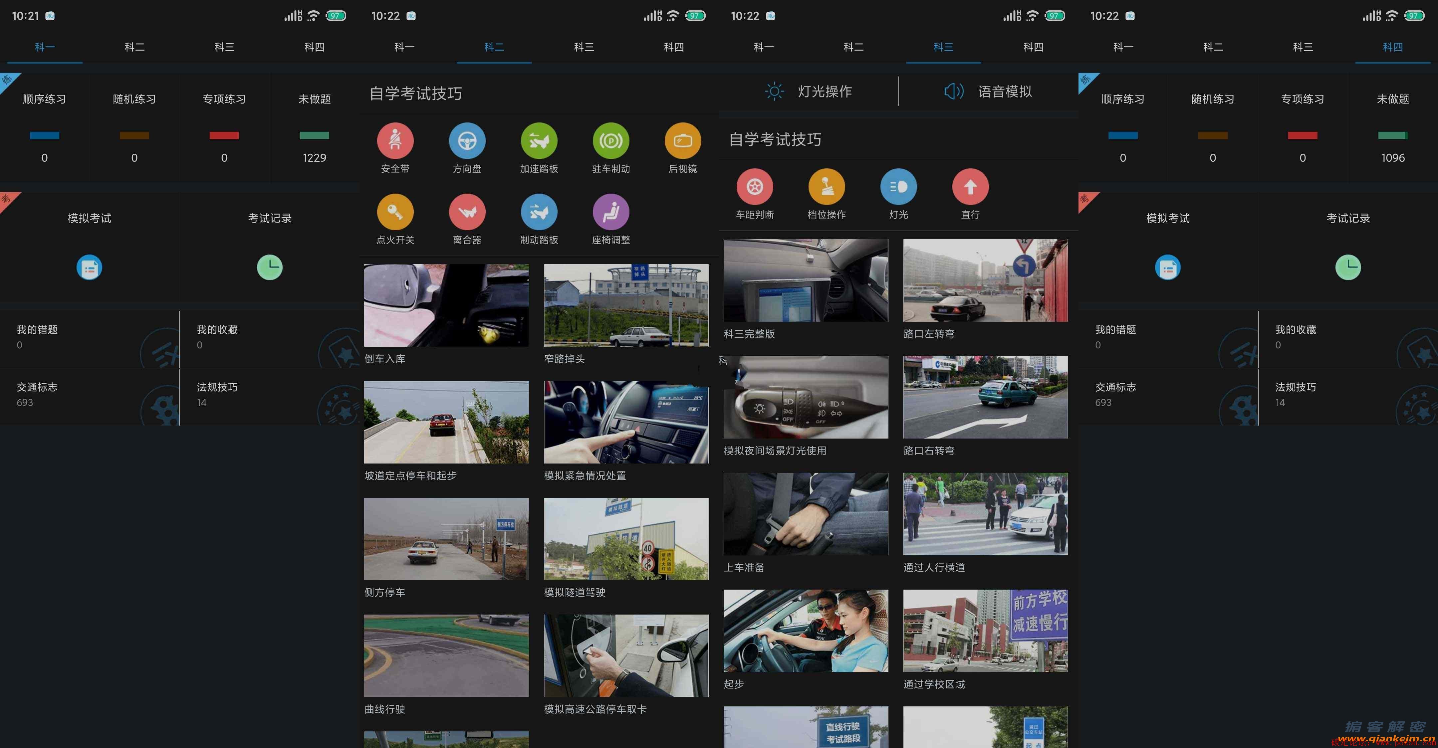Screen dimensions: 1438x748
Task: Open the 车距判断 distance judgment icon
Action: tap(755, 186)
